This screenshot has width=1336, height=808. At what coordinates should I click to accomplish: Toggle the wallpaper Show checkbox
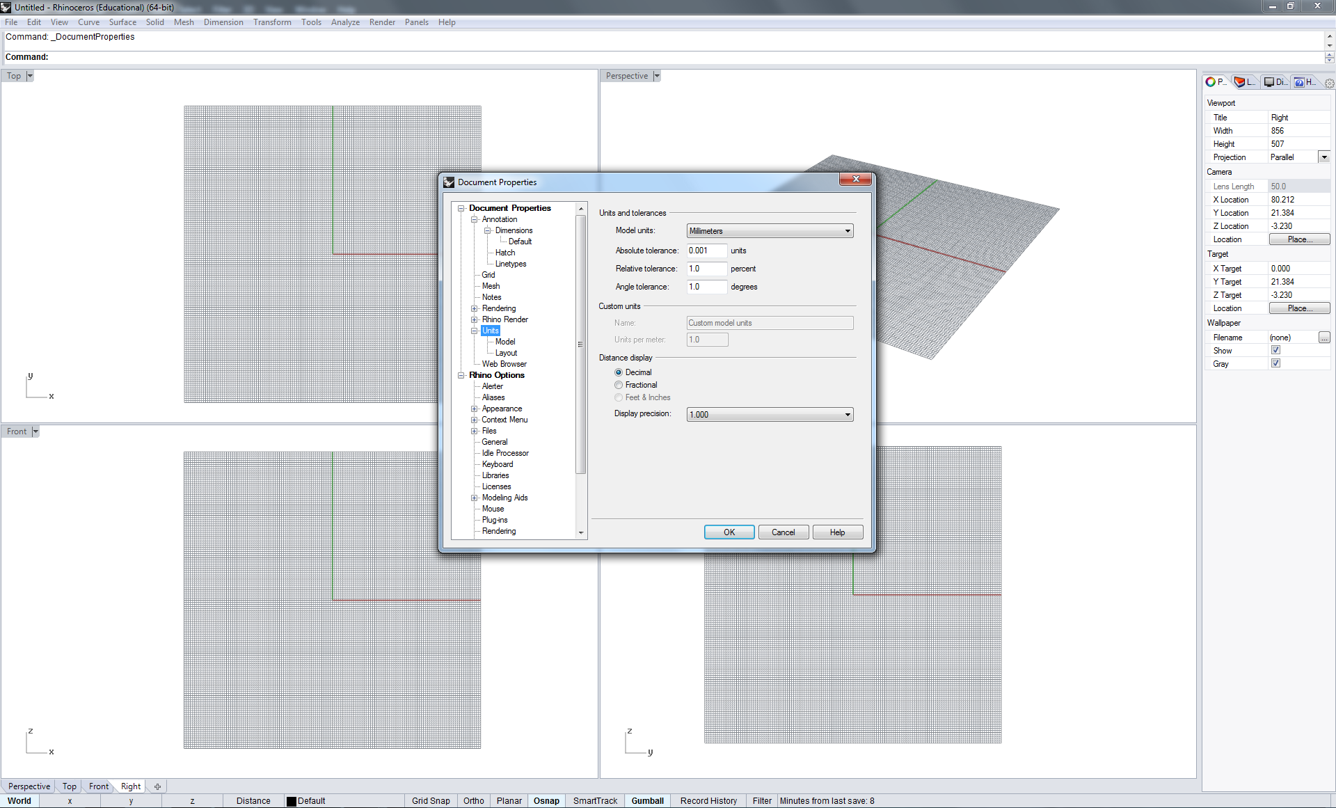coord(1275,351)
